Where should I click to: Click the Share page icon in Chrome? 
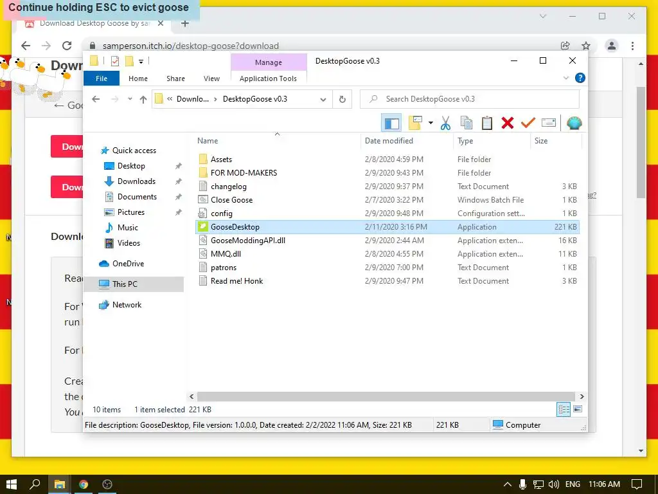click(565, 46)
